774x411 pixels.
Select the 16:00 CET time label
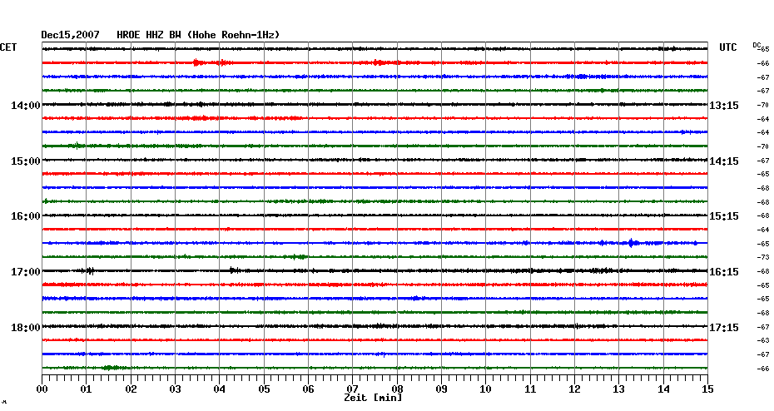click(x=26, y=216)
